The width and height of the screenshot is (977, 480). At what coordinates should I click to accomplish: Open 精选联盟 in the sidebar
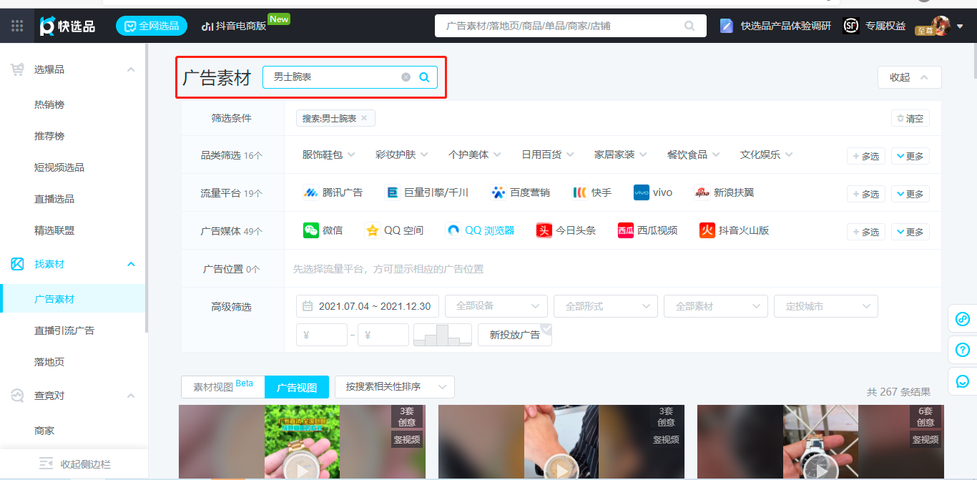click(x=54, y=230)
